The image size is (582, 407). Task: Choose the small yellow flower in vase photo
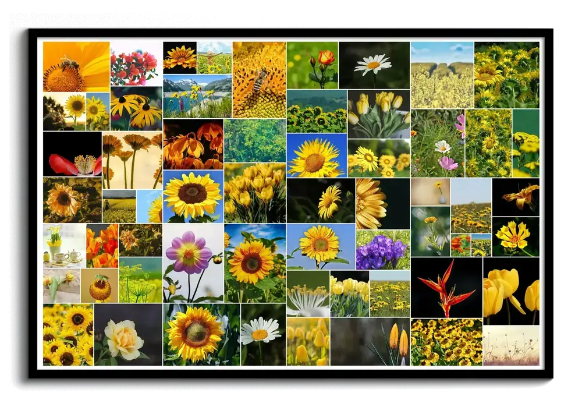430,192
